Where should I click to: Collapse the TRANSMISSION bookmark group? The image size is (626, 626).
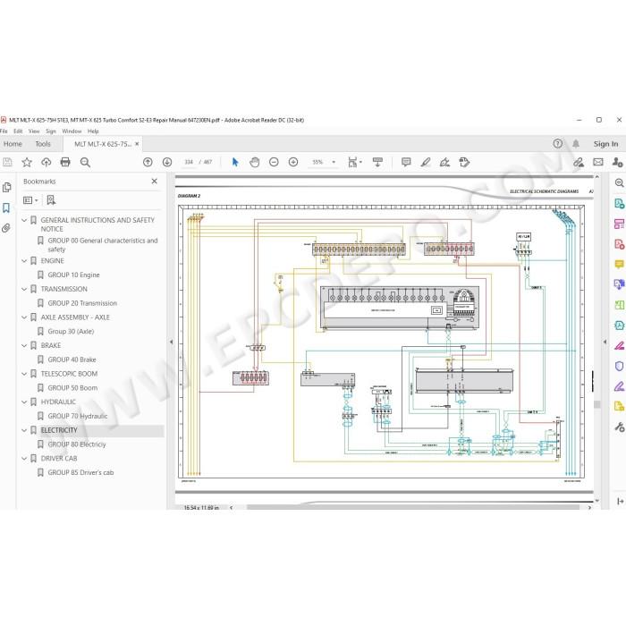(24, 289)
